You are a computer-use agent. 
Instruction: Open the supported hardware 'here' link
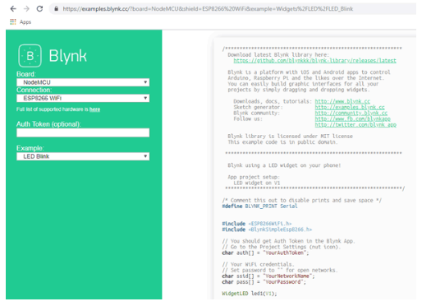94,109
